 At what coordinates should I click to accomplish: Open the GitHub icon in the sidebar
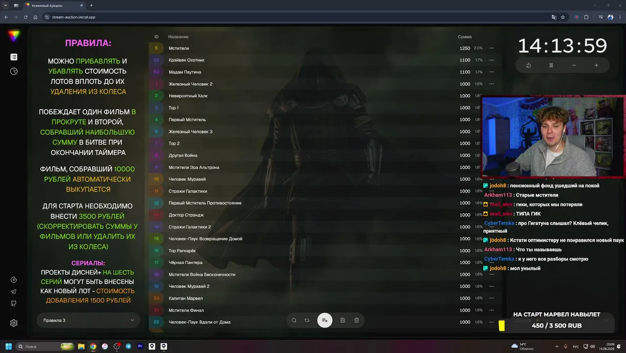point(14,303)
